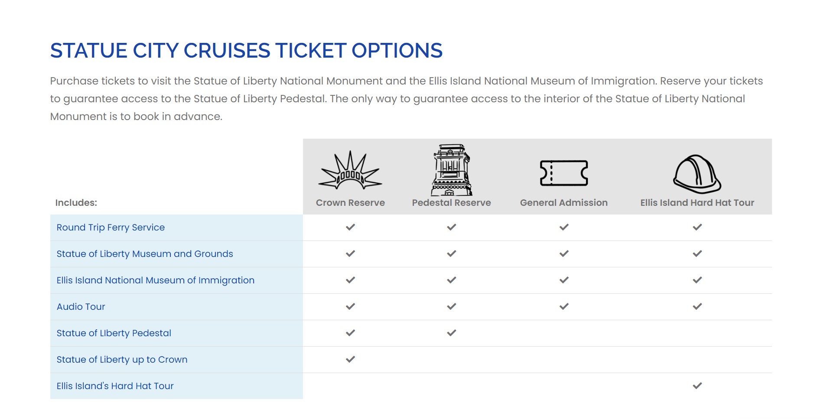Open the Audio Tour link

click(x=81, y=307)
